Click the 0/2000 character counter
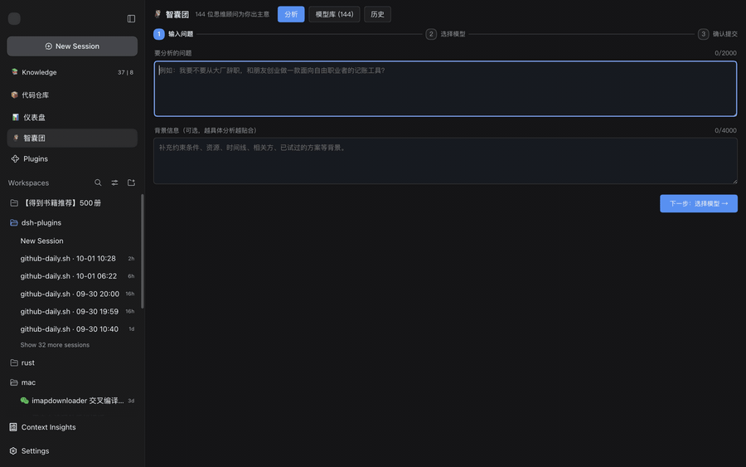 pyautogui.click(x=725, y=53)
